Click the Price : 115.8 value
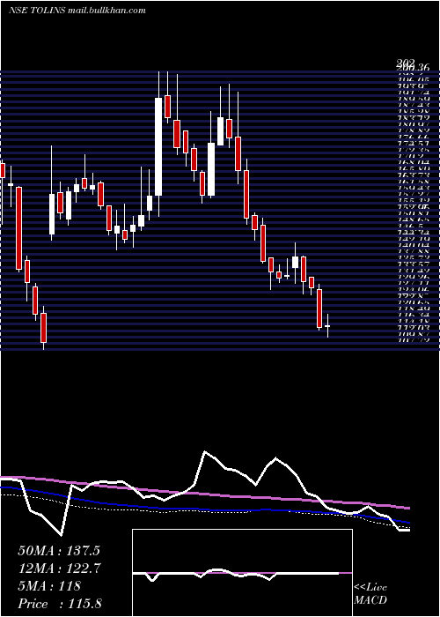This screenshot has width=440, height=617. (60, 604)
